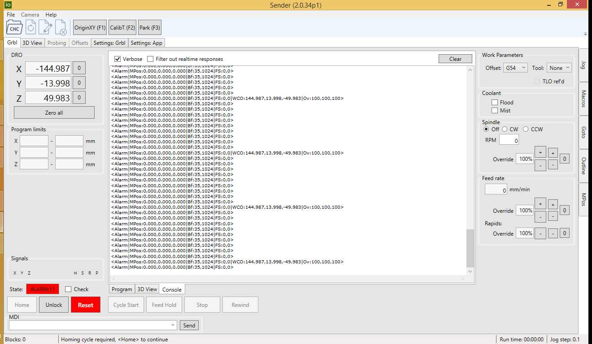Viewport: 592px width, 344px height.
Task: Disable the Verbose checkbox
Action: (118, 59)
